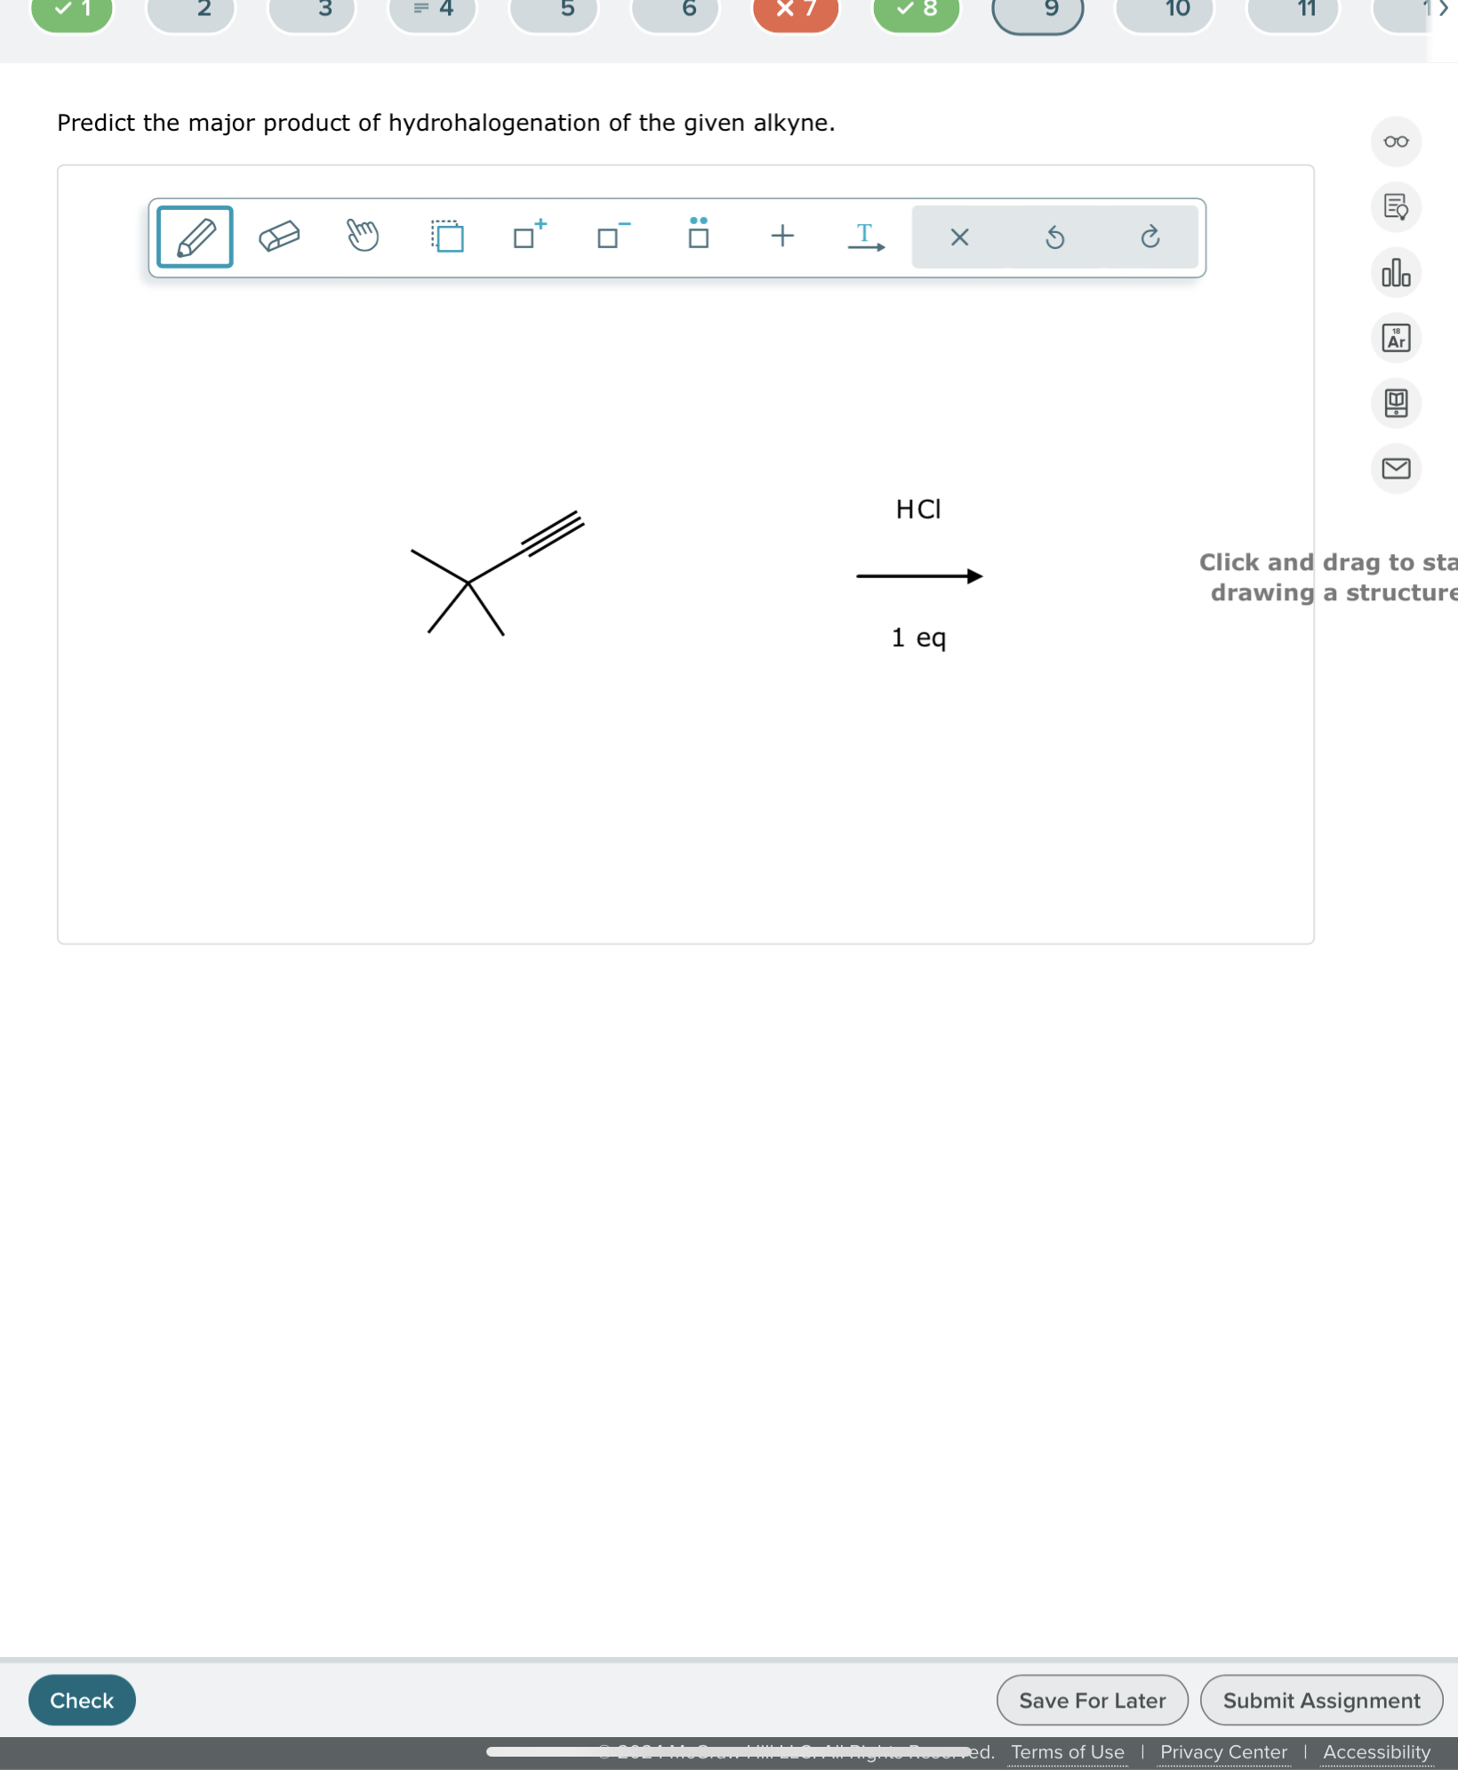Select the increase charge tool

528,237
